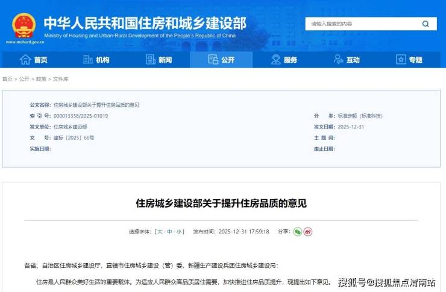
Task: Open the 互动 navigation tab
Action: pos(347,60)
